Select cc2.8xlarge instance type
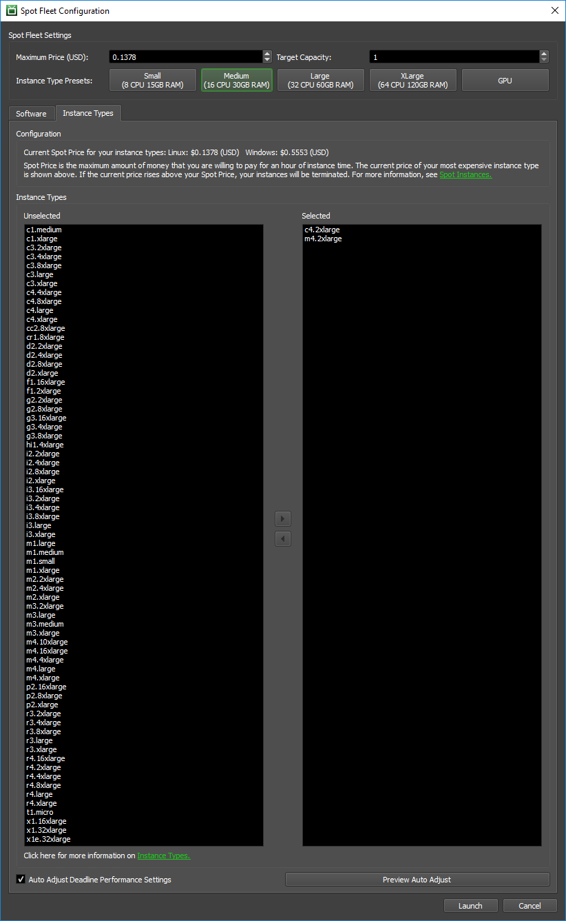The height and width of the screenshot is (921, 566). tap(144, 328)
